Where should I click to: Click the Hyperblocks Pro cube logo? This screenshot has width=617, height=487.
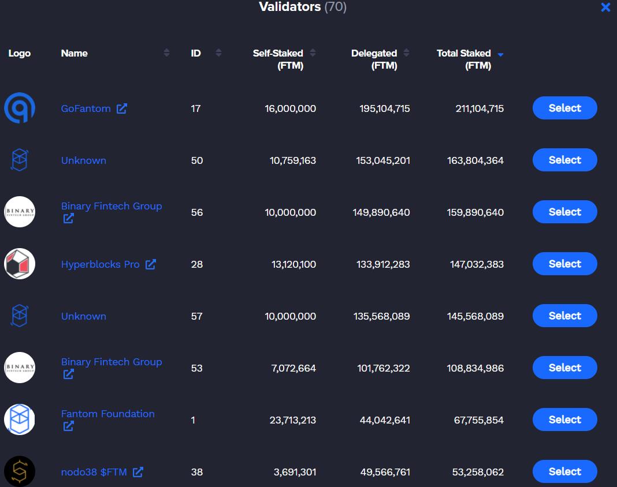point(20,264)
